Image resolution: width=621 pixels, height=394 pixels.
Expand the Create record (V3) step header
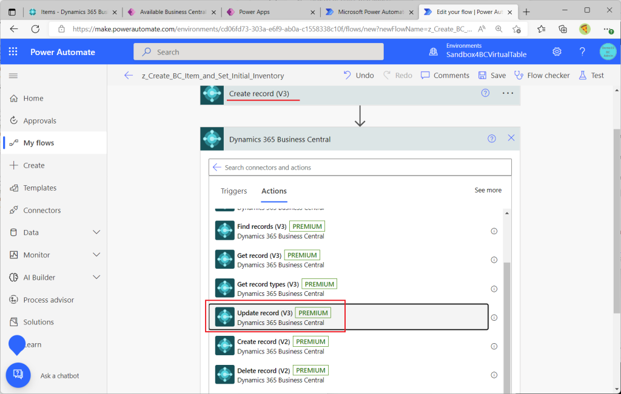(360, 94)
